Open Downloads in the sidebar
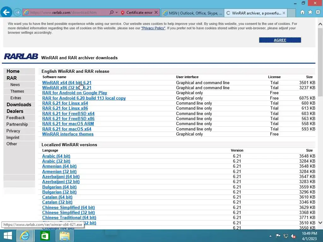Screen dimensions: 323x242 coord(19,105)
